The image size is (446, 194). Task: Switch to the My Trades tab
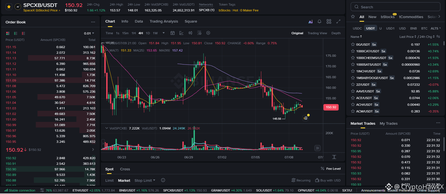pyautogui.click(x=389, y=124)
